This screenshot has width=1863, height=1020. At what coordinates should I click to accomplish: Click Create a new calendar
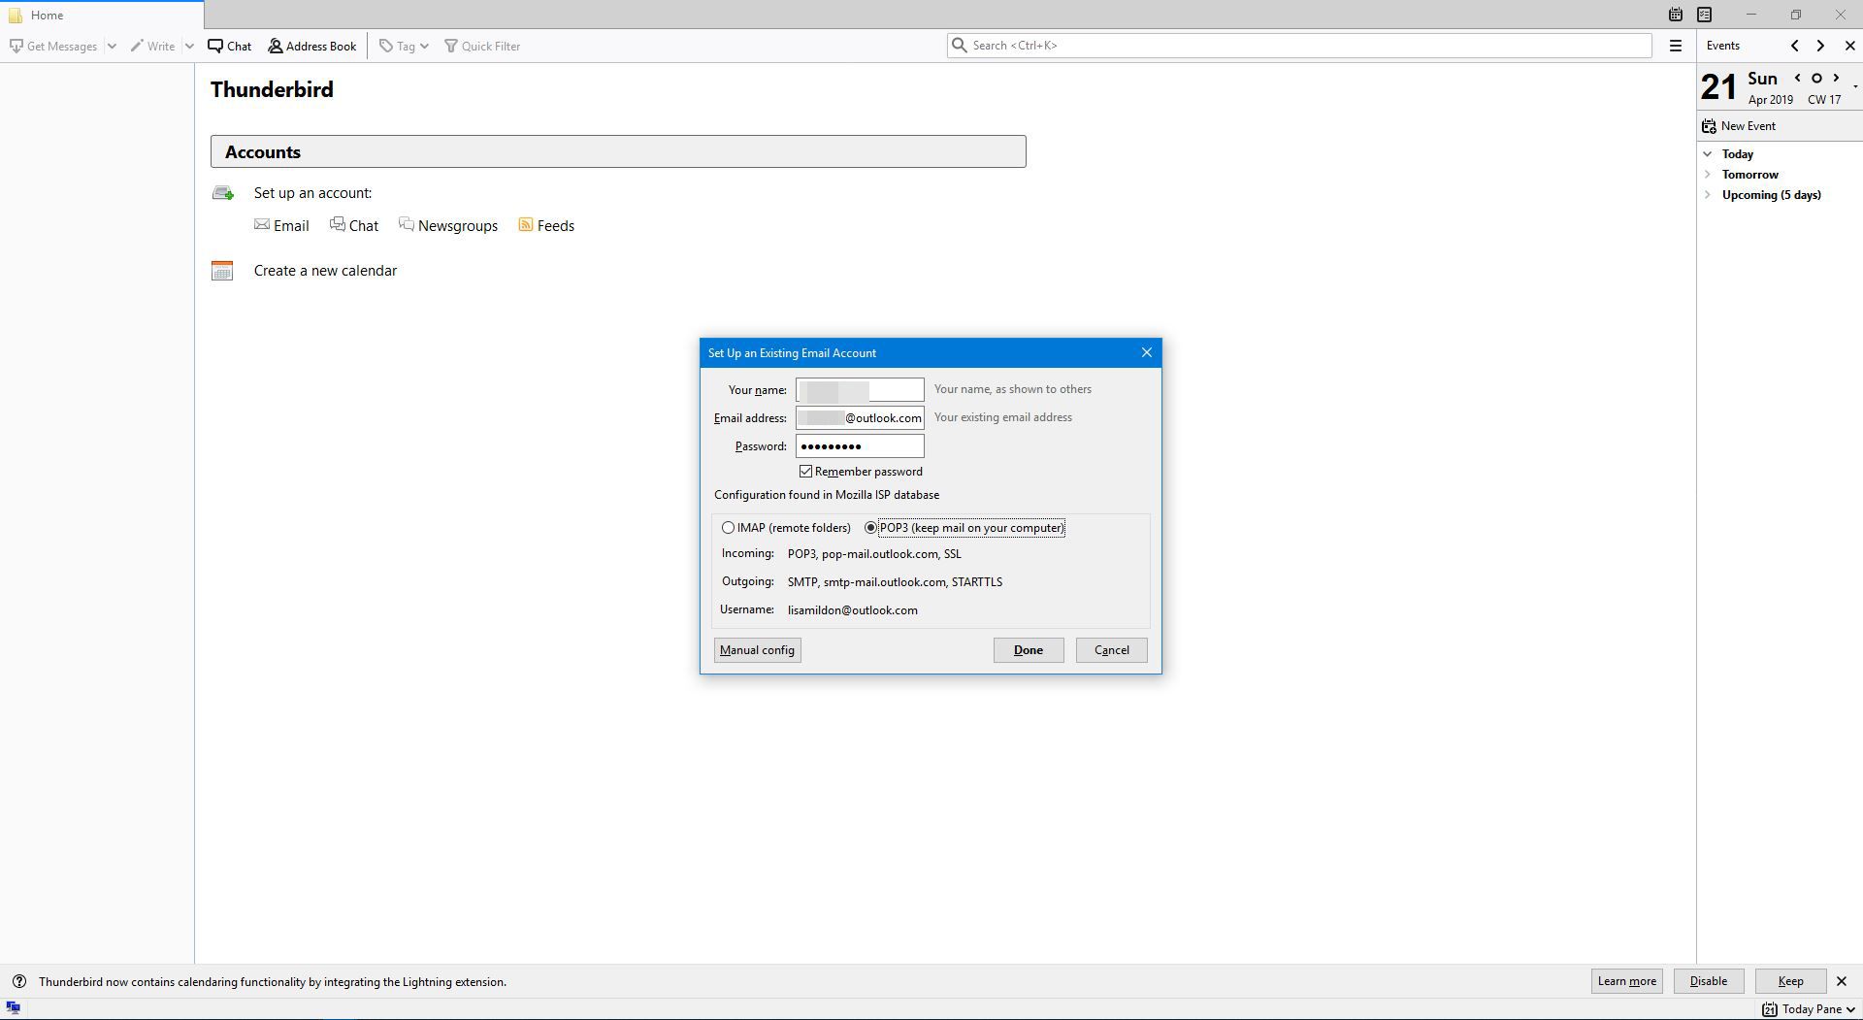[325, 271]
